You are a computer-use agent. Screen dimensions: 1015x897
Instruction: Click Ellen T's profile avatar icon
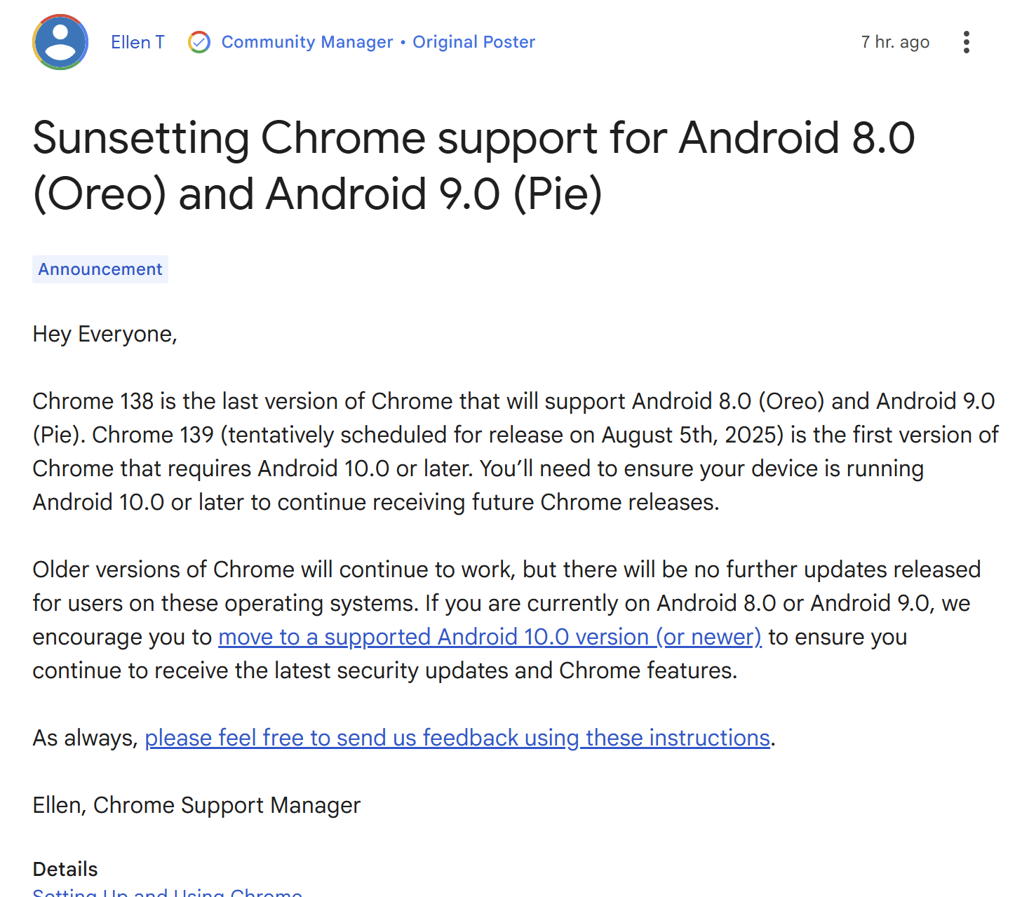[x=60, y=42]
